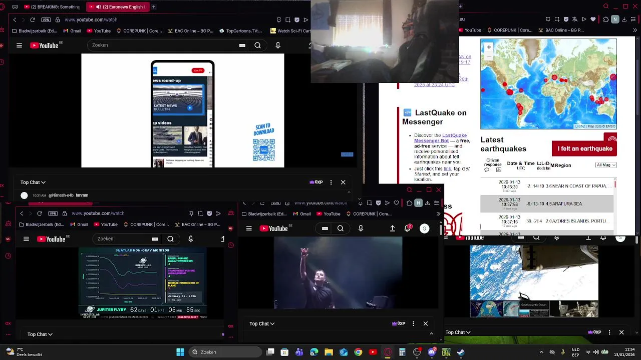Open TopCartoons.TV bookmark in Euronews window

click(x=240, y=30)
